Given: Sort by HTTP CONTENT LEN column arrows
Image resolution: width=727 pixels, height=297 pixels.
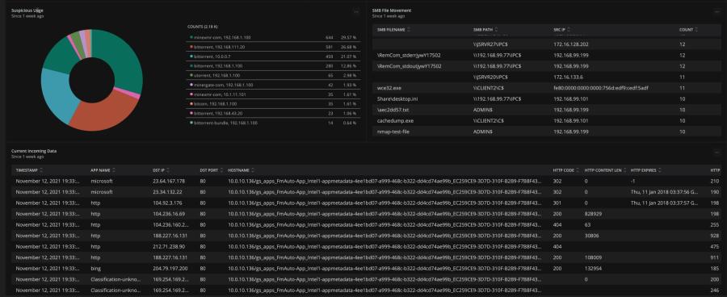Looking at the screenshot, I should [x=624, y=170].
